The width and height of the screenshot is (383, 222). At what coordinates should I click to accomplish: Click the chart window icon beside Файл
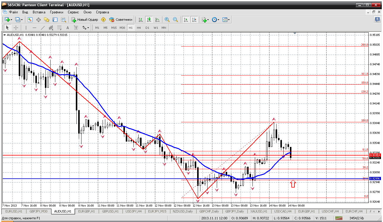pyautogui.click(x=5, y=12)
